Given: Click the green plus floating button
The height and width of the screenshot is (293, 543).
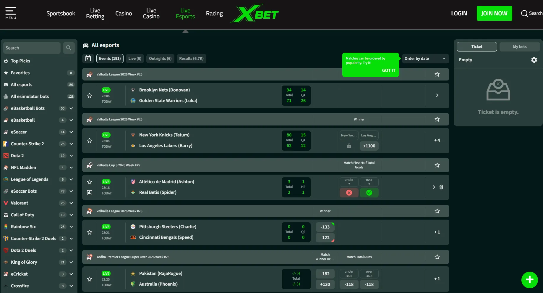Looking at the screenshot, I should [529, 280].
